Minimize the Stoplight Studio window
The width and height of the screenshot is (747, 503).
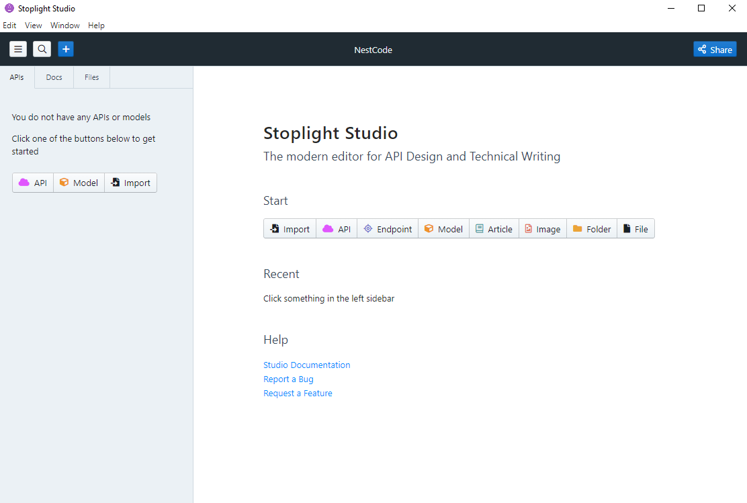point(671,8)
